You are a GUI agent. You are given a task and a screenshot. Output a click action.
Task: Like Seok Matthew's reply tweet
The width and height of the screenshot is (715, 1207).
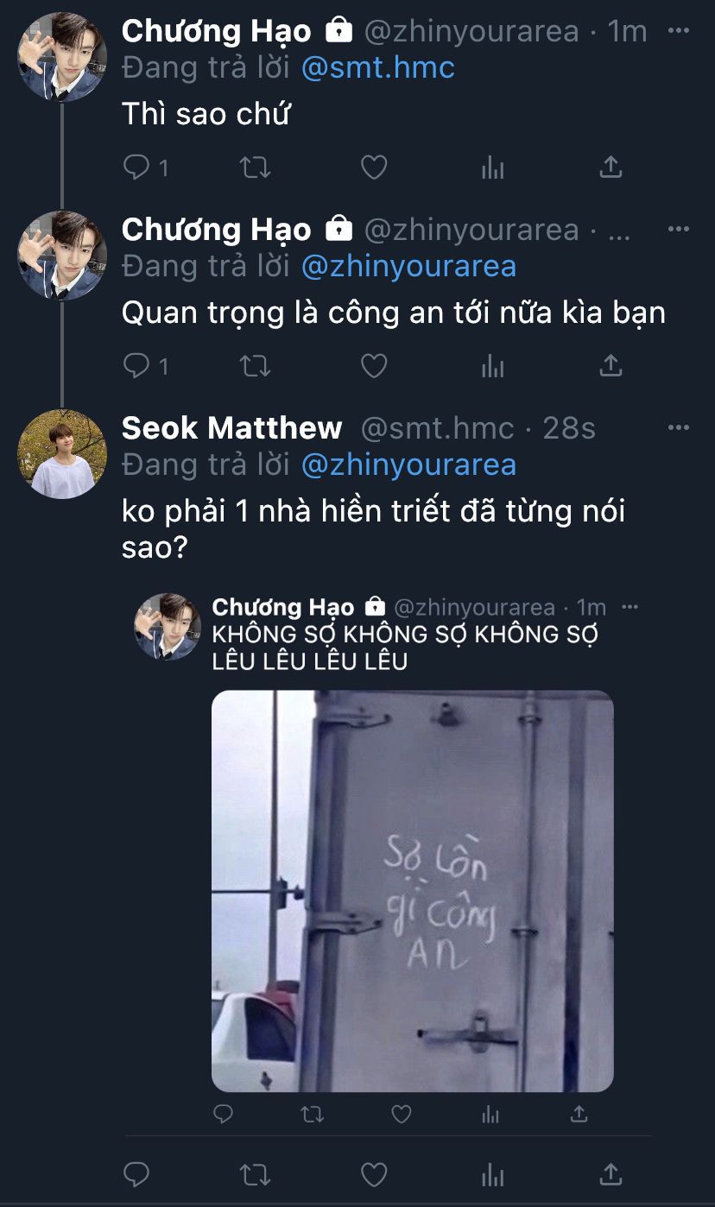tap(373, 1174)
